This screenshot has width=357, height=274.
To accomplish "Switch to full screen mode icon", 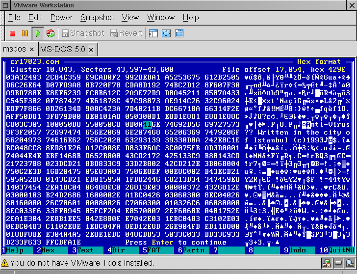I will click(x=166, y=33).
